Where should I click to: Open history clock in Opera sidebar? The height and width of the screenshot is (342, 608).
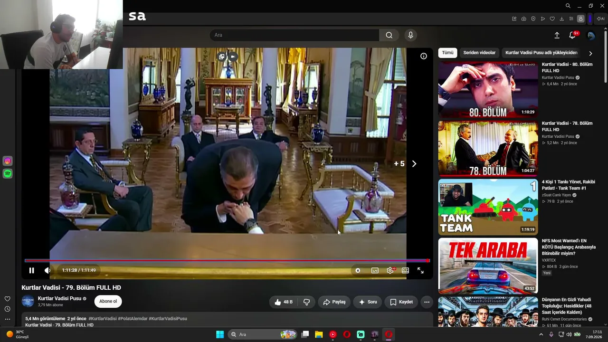(7, 309)
